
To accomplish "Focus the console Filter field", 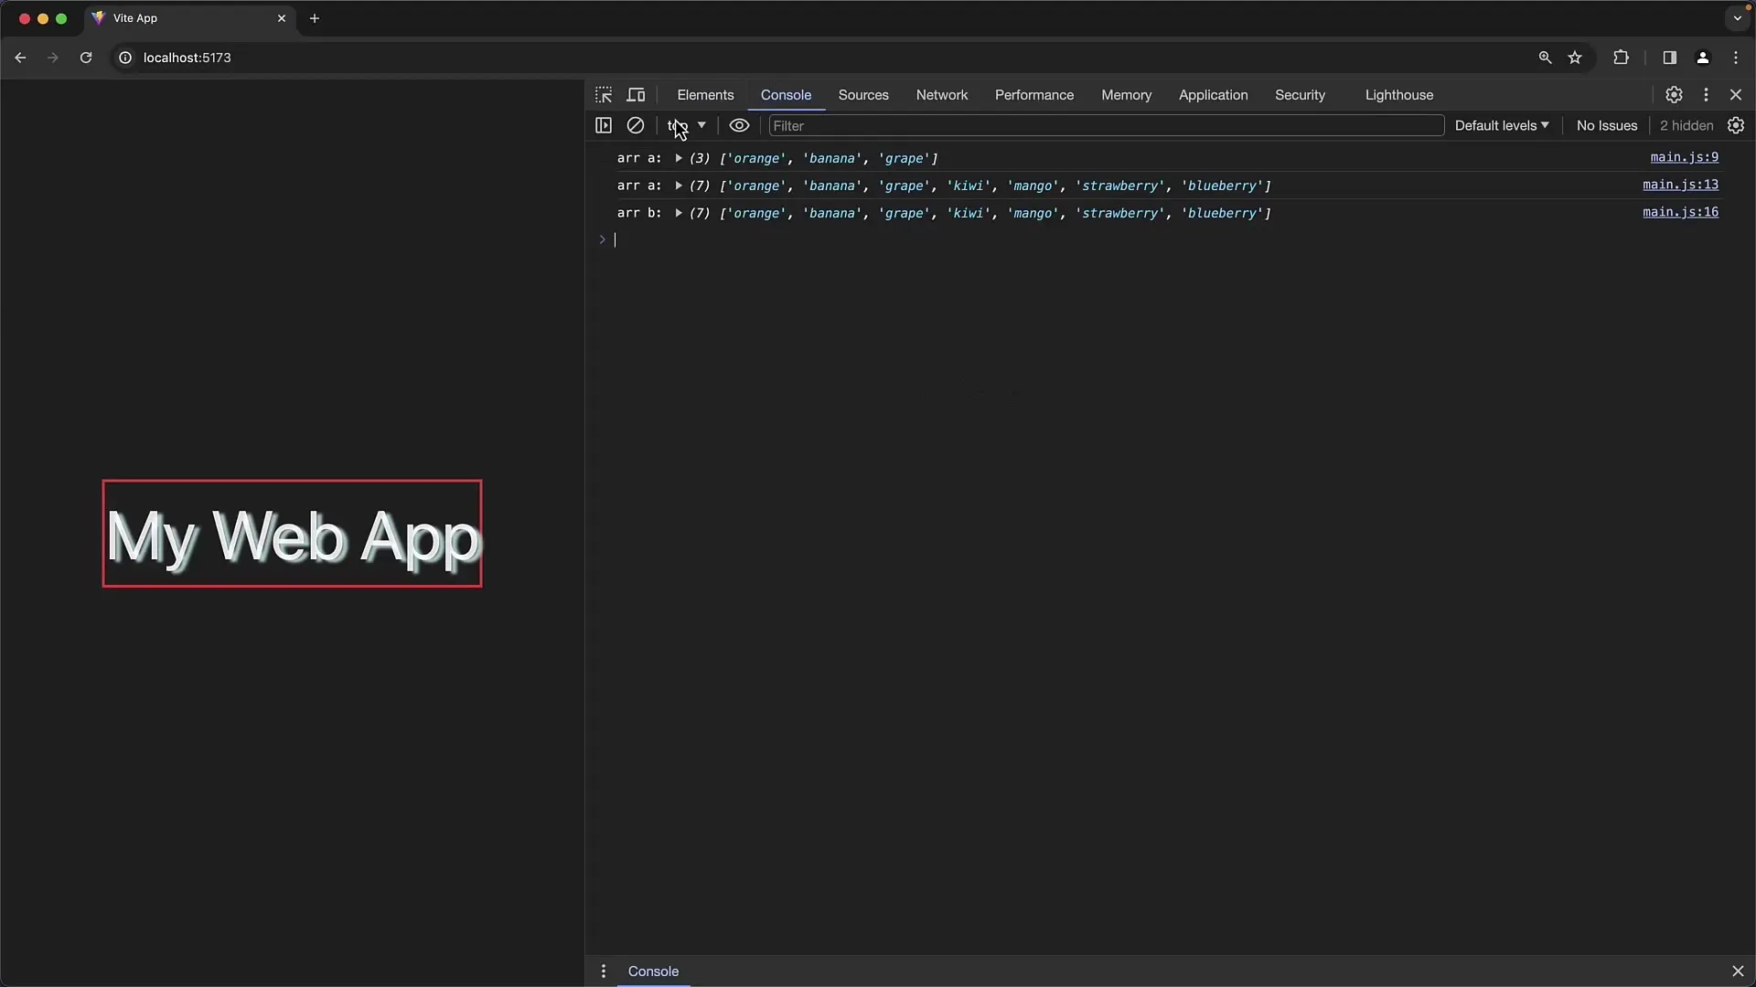I will pos(1106,125).
